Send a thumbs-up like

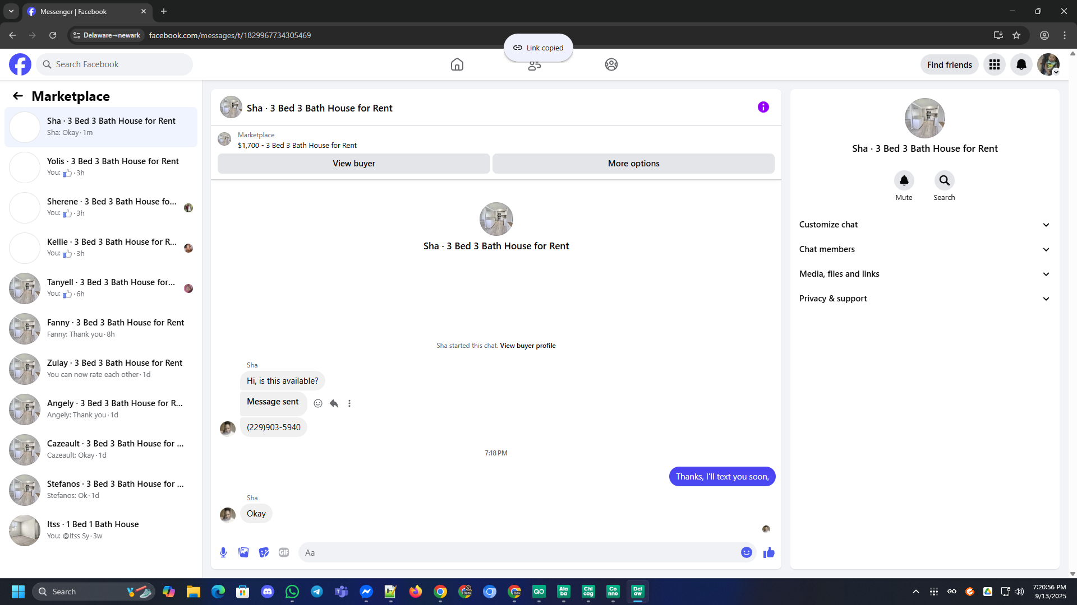(x=768, y=552)
